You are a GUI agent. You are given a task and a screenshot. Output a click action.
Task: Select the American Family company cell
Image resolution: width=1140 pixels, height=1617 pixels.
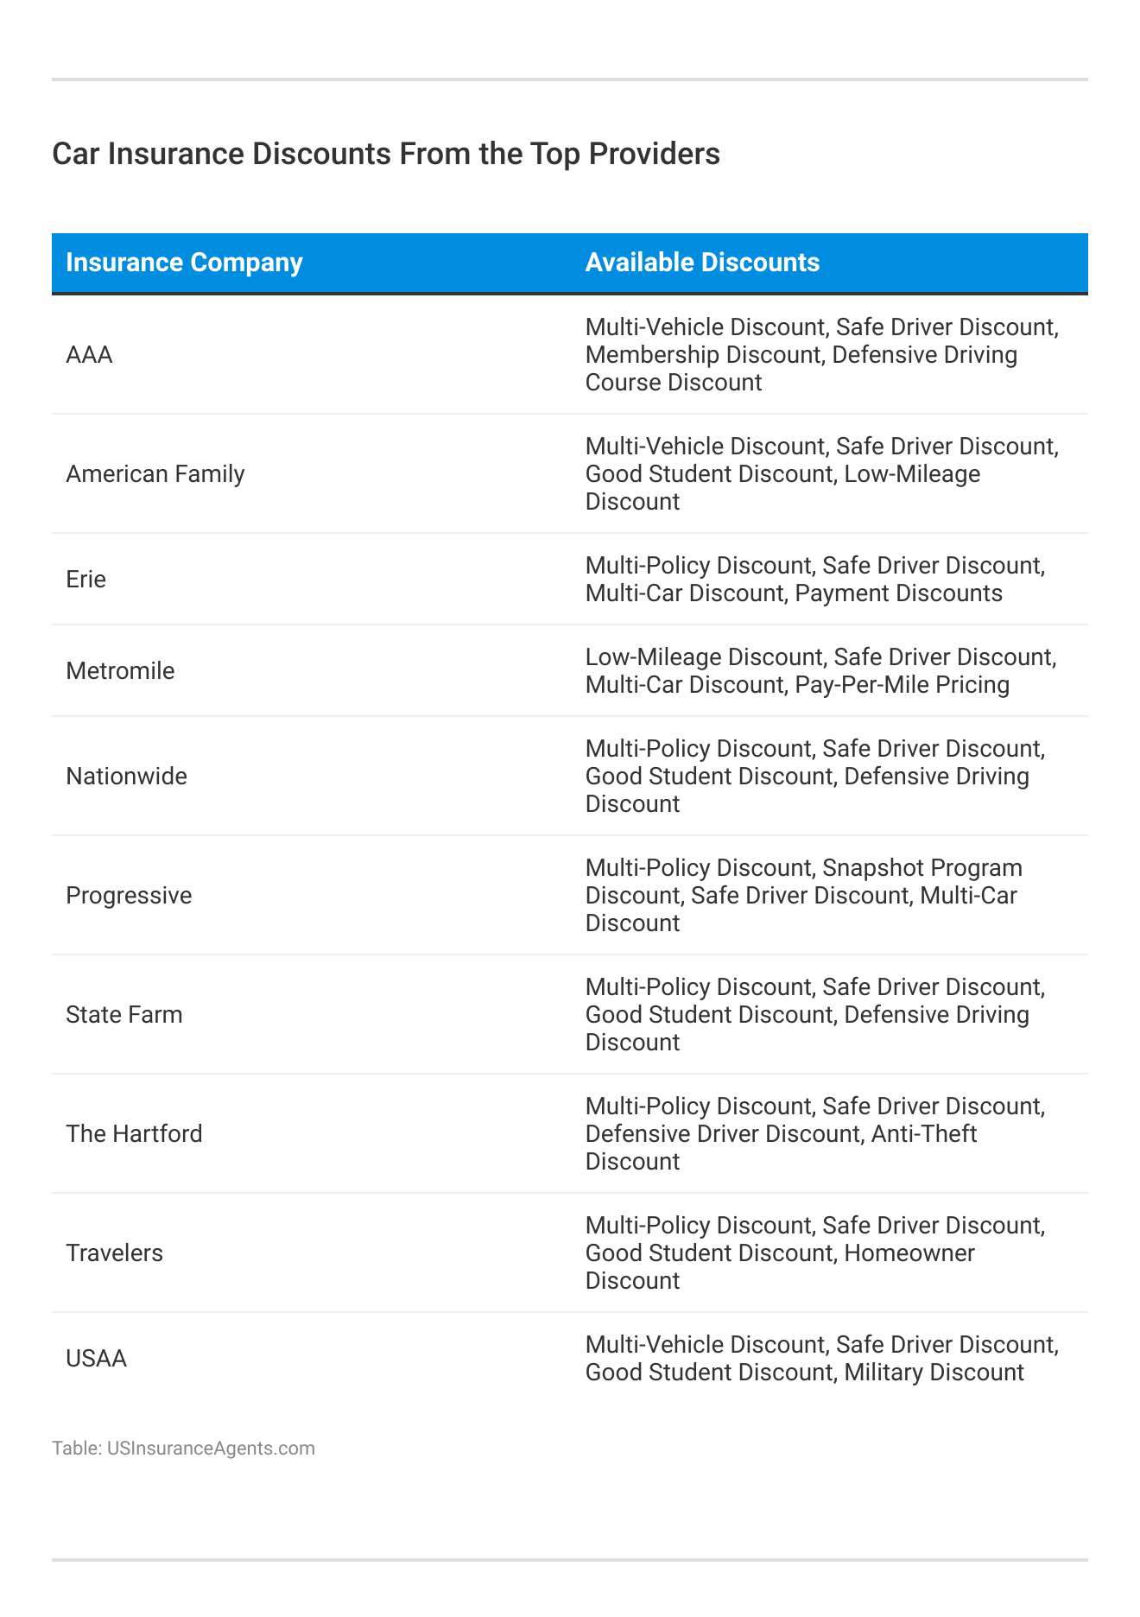tap(155, 474)
